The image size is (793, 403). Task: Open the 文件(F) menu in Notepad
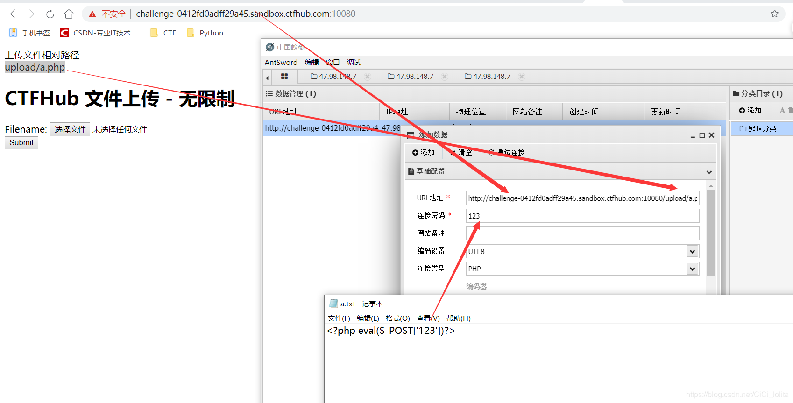[339, 318]
